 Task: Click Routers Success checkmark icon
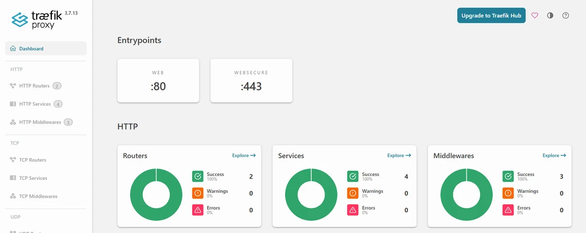198,177
